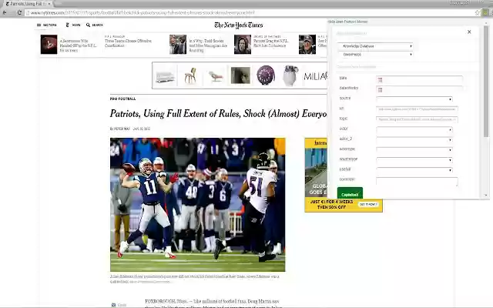The width and height of the screenshot is (493, 308).
Task: Open the source dropdown
Action: [414, 99]
